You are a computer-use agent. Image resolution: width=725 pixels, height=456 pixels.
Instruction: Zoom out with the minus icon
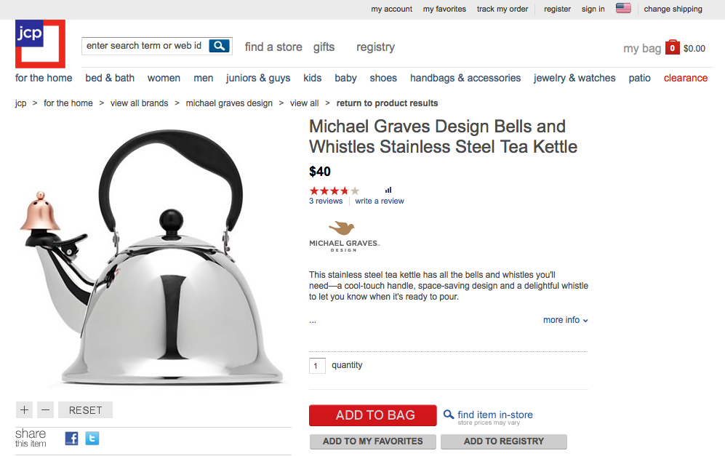44,409
